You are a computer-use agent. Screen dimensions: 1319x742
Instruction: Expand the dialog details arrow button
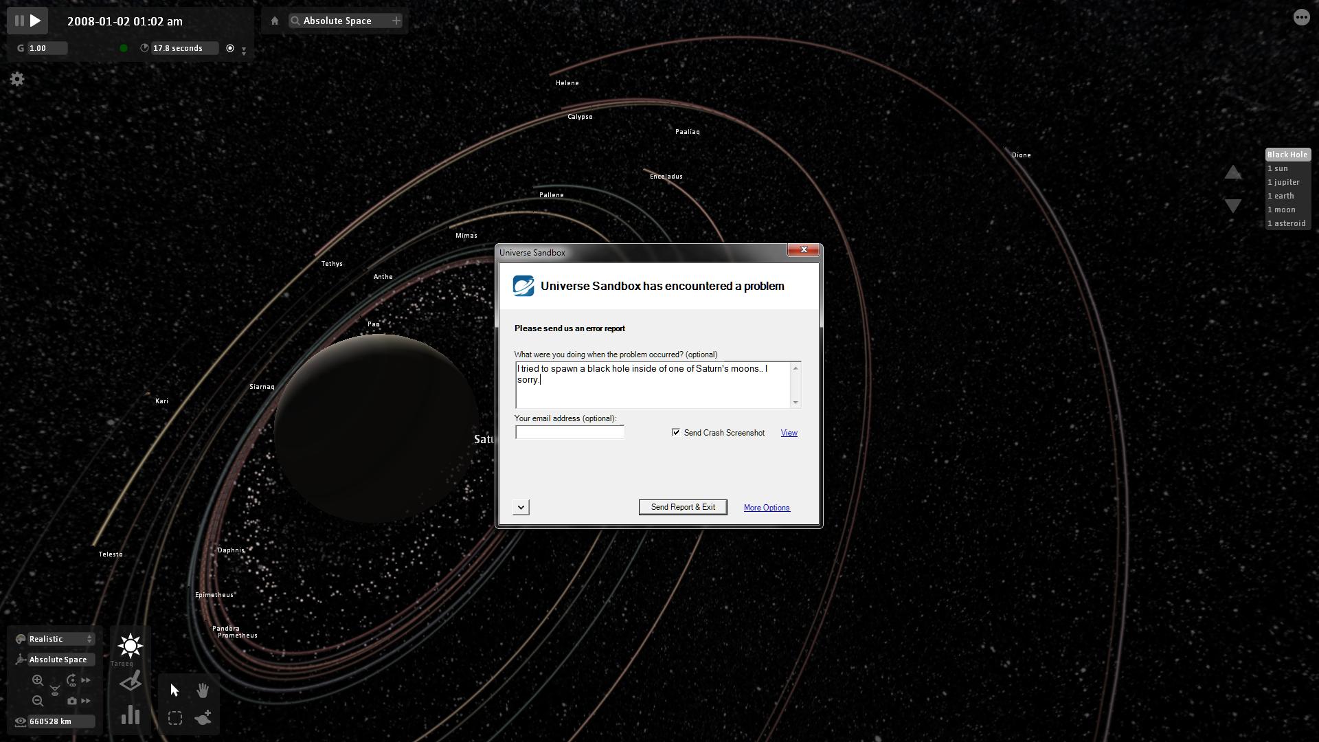pyautogui.click(x=521, y=507)
